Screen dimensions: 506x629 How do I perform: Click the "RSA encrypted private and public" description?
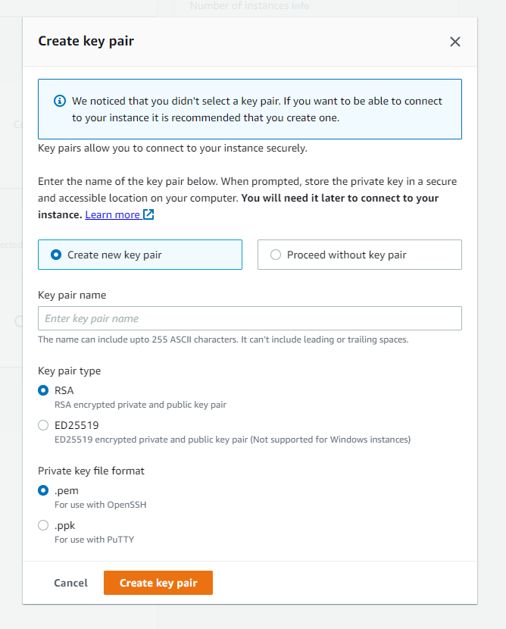pos(140,405)
